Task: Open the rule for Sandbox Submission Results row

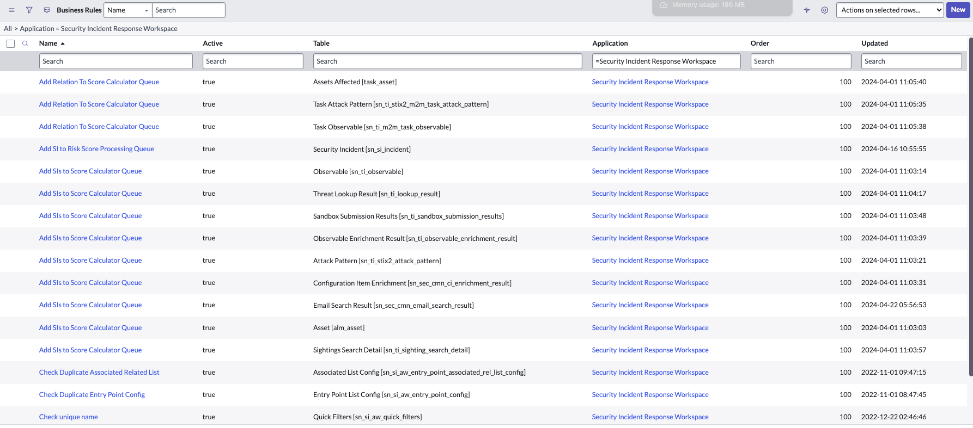Action: tap(90, 216)
